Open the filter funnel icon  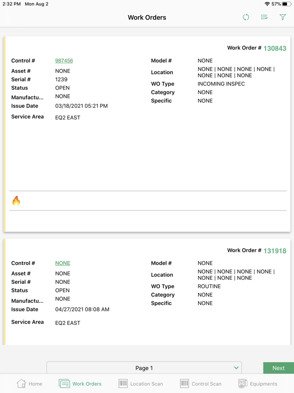coord(283,17)
